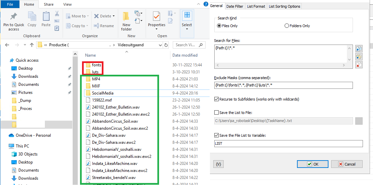
Task: Uncheck Recurse to Subfolders
Action: click(x=216, y=99)
